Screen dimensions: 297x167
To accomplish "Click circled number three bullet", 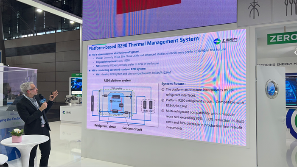I will [x=163, y=111].
